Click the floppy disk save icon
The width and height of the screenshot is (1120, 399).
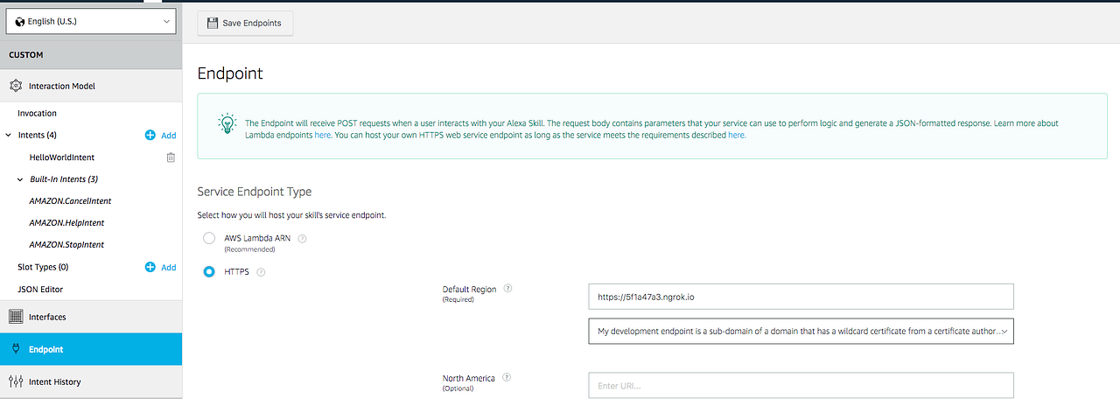213,23
